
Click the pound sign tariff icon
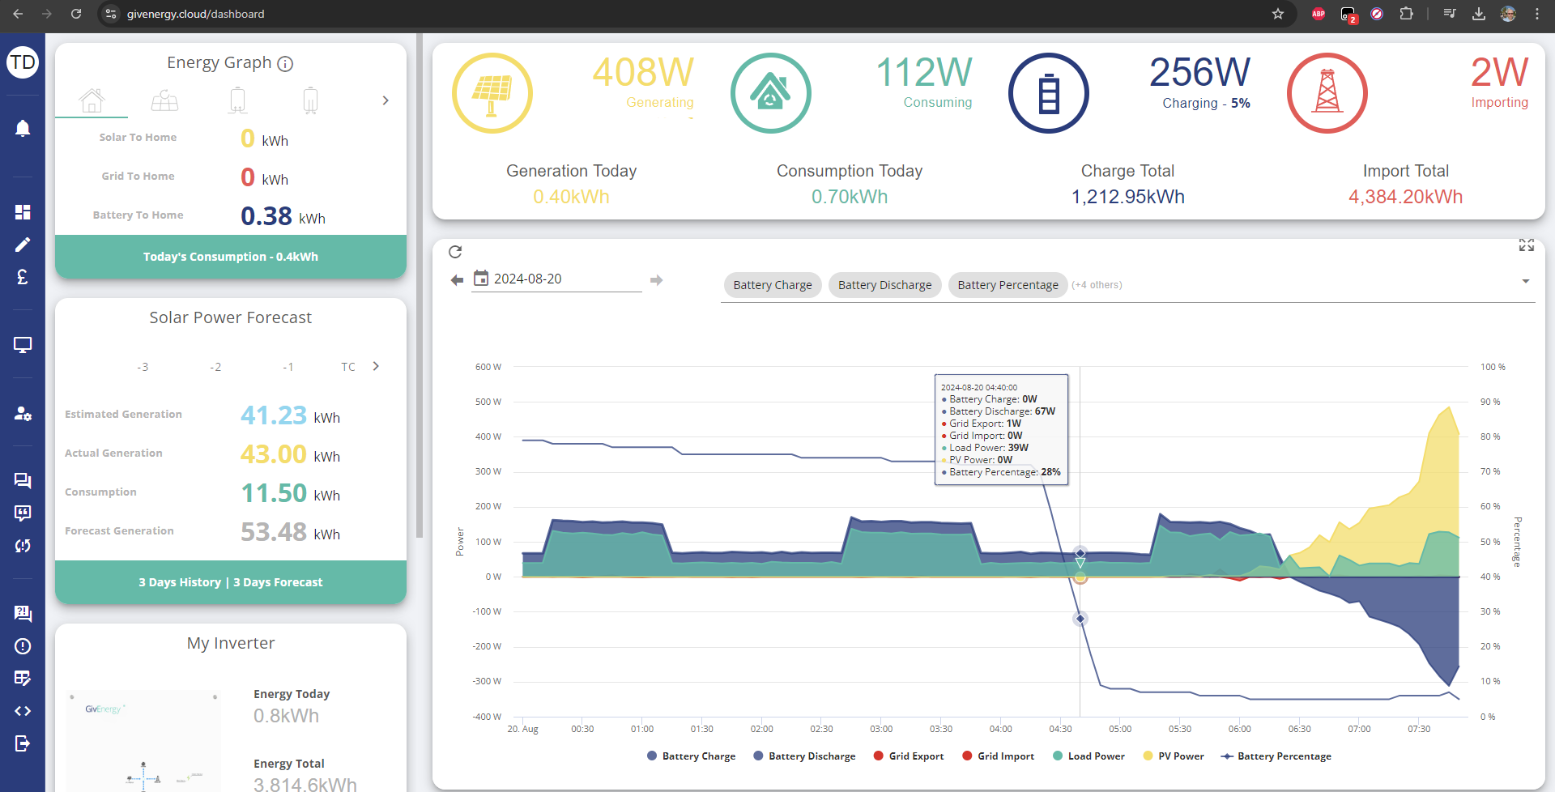(x=23, y=277)
